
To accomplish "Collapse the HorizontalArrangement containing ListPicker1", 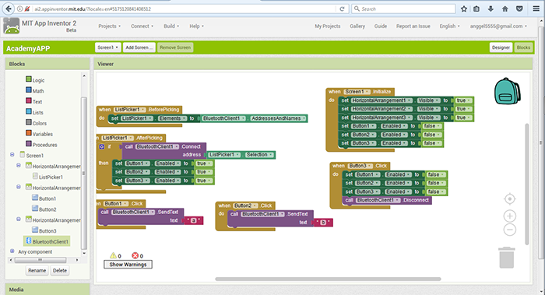I will 19,165.
